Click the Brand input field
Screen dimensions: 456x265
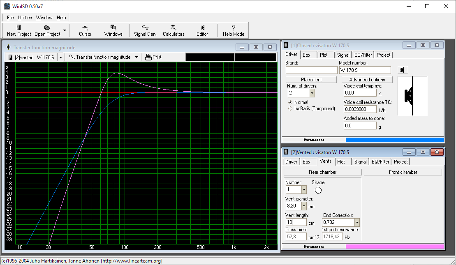[311, 70]
